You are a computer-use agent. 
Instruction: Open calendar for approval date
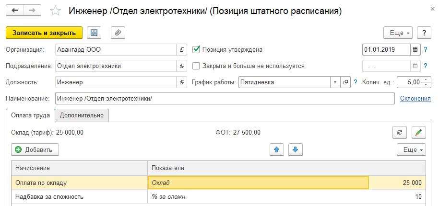[x=415, y=49]
